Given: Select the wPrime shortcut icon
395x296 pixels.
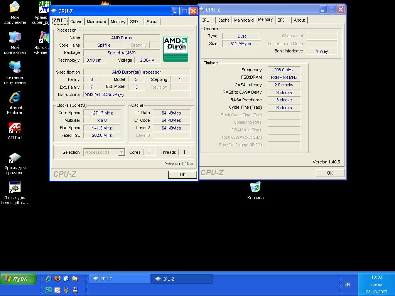Looking at the screenshot, I should [x=42, y=43].
